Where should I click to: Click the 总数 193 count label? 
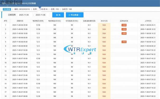(55, 9)
